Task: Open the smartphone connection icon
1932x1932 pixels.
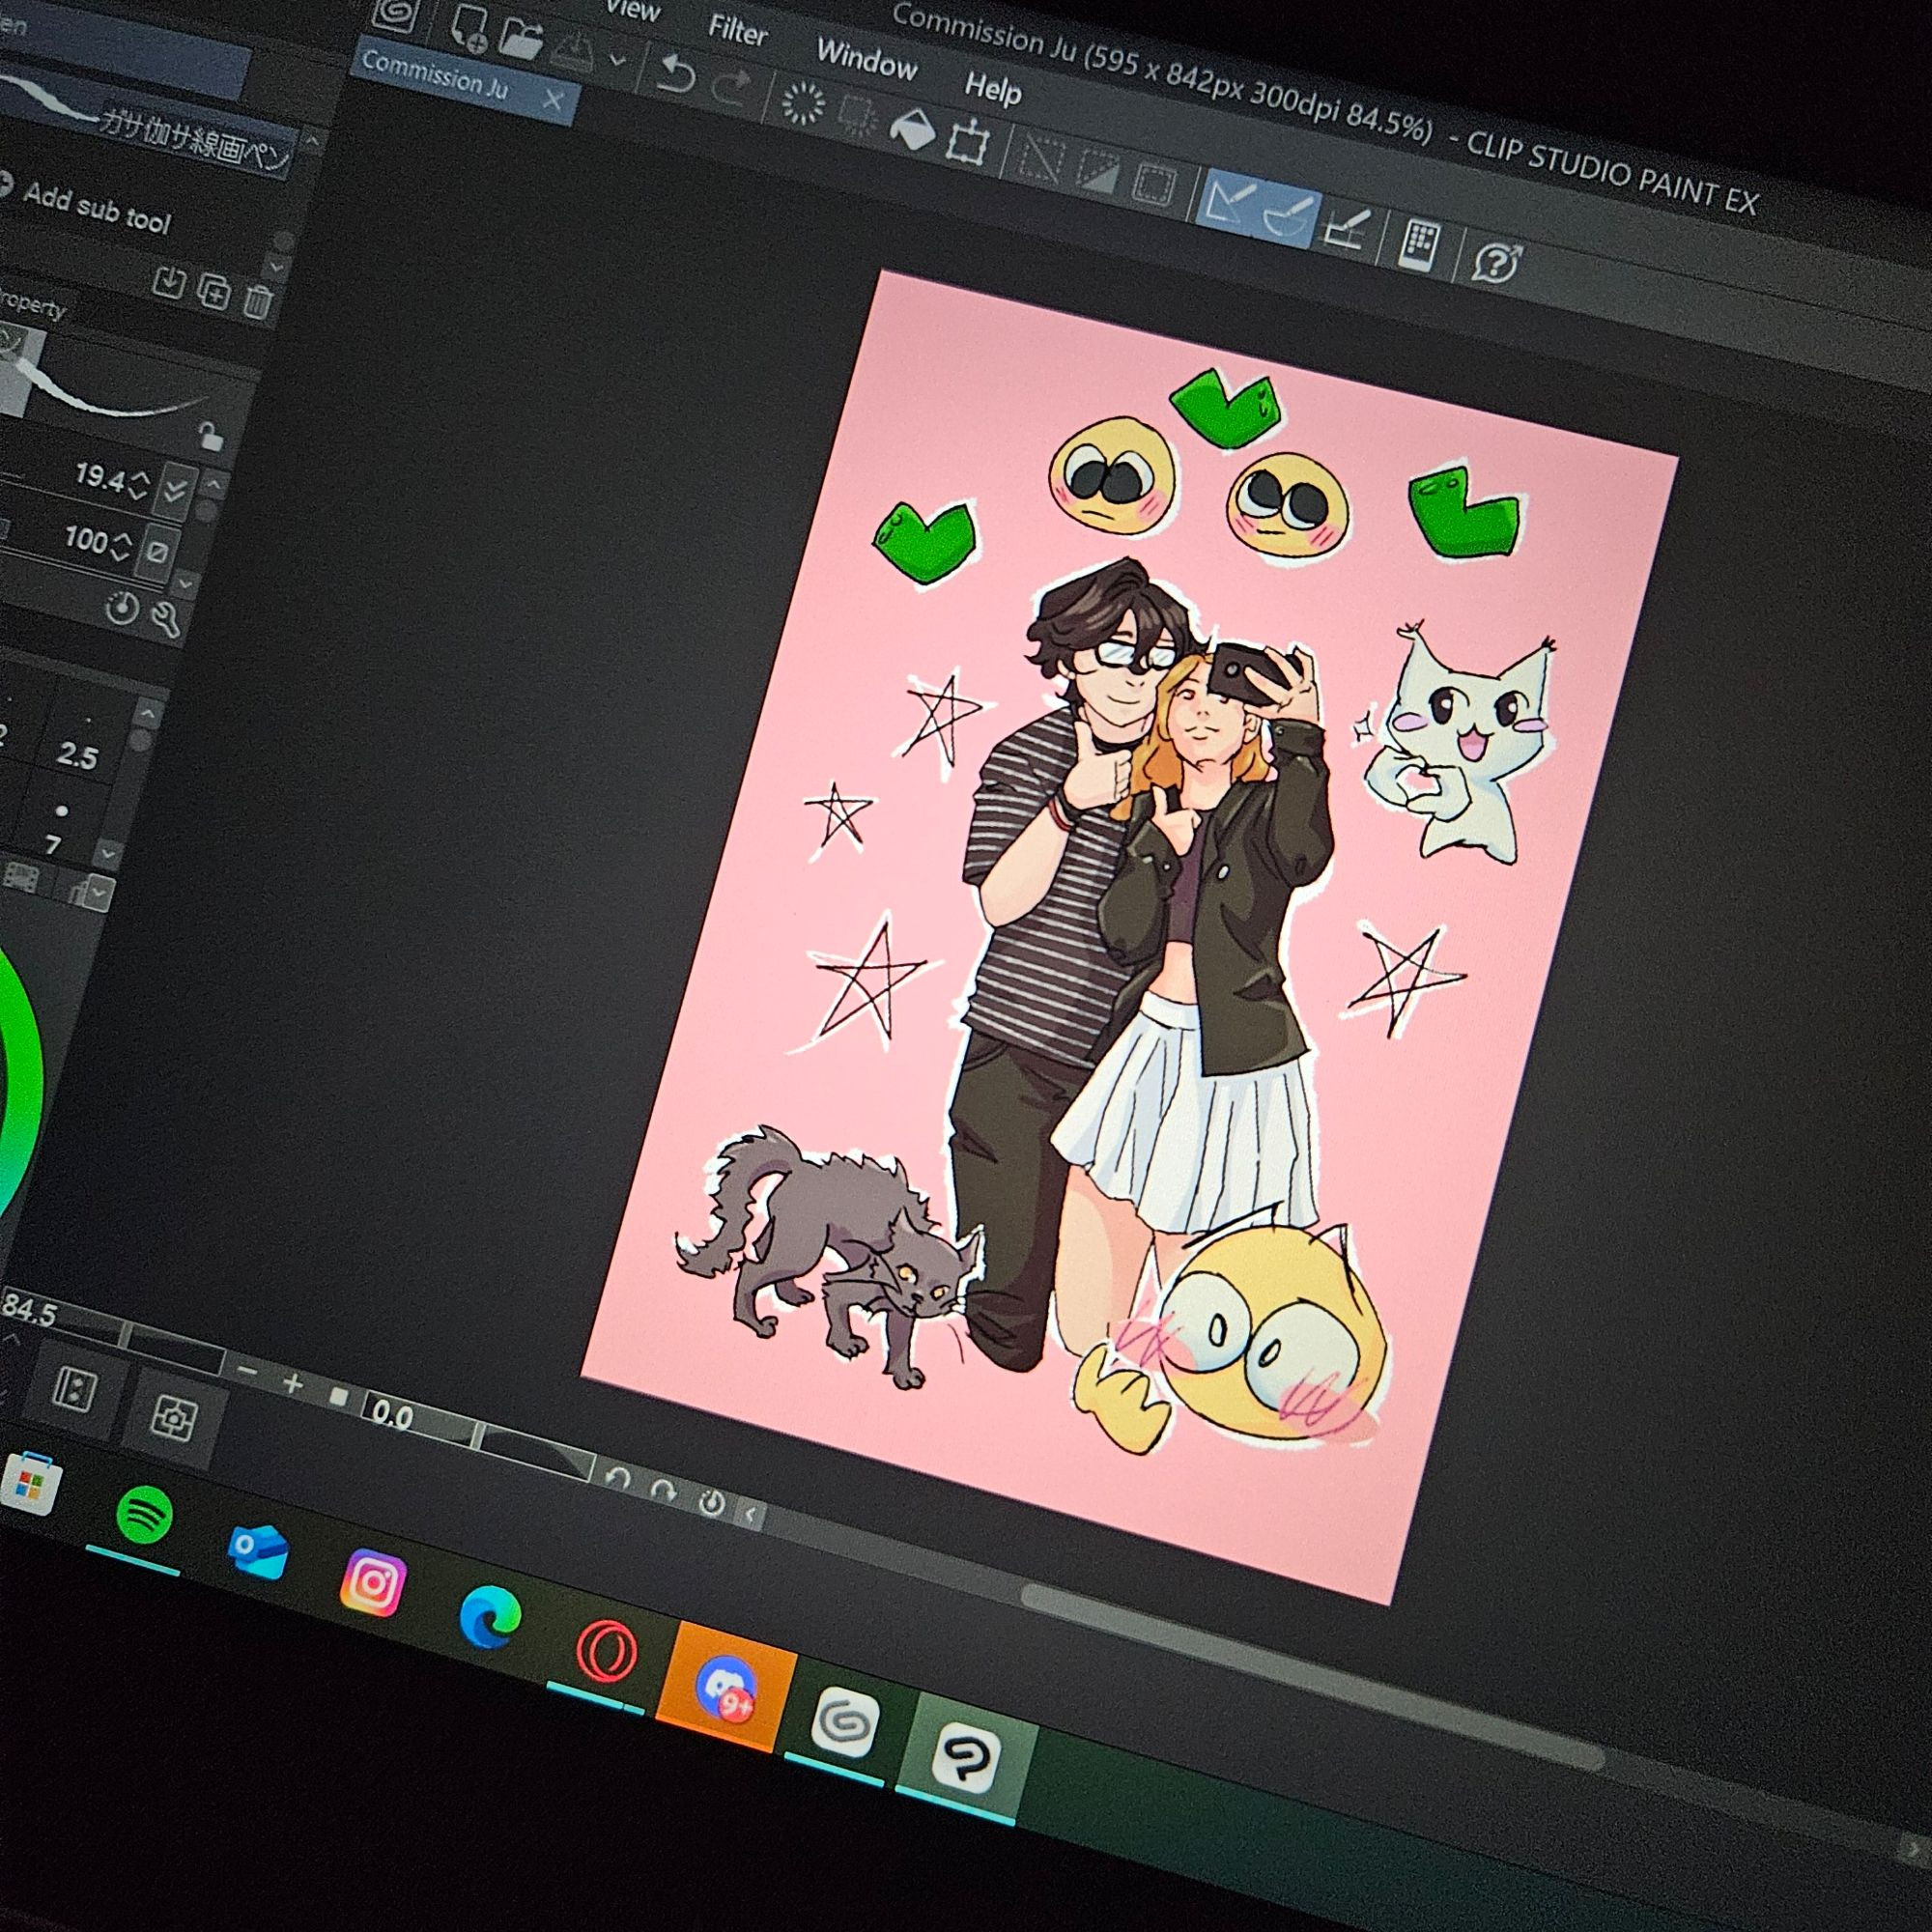Action: pos(1420,246)
